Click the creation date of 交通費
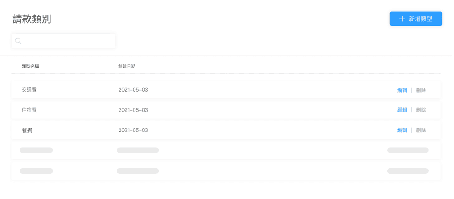 coord(133,90)
